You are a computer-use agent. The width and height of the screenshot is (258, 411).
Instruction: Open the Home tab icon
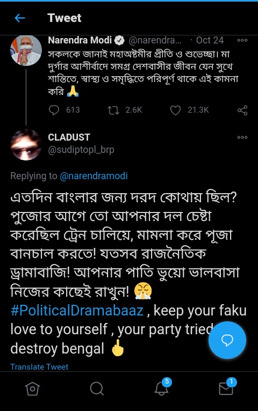click(33, 388)
